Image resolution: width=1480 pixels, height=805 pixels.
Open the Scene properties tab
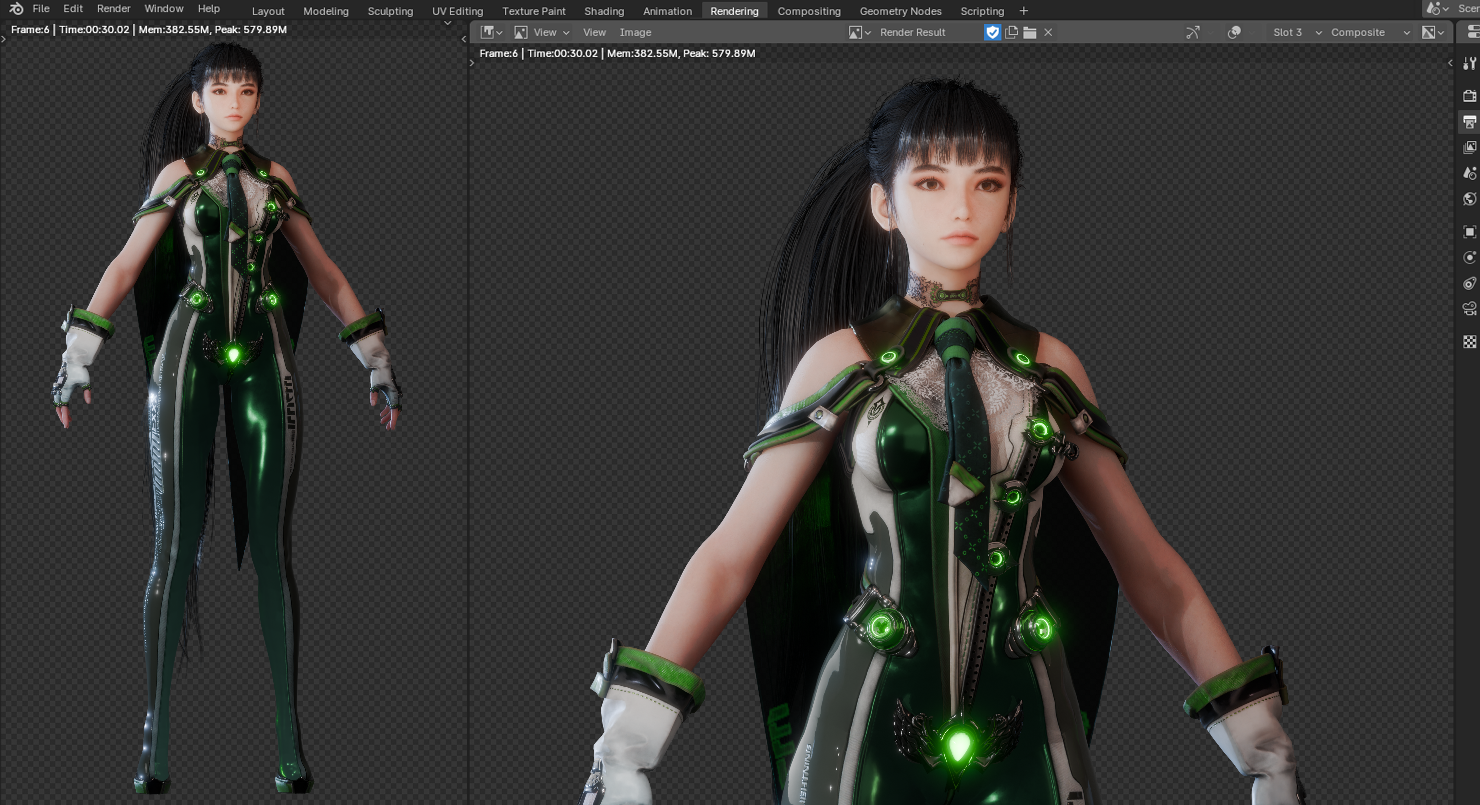[x=1470, y=173]
